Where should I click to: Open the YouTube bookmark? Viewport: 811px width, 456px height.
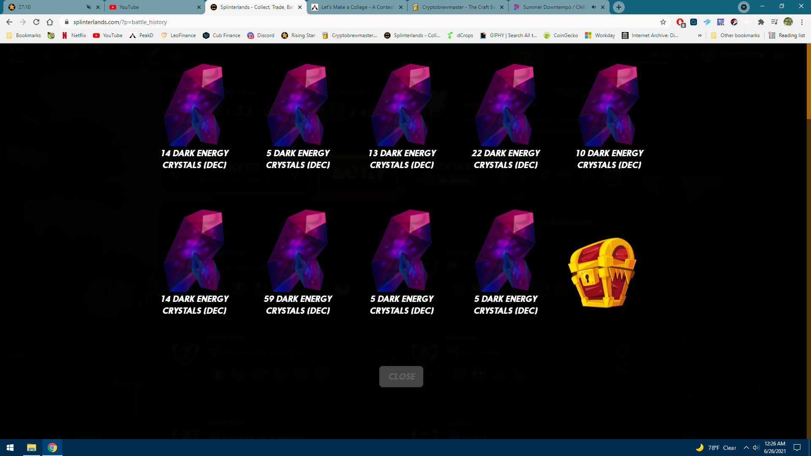click(x=108, y=35)
